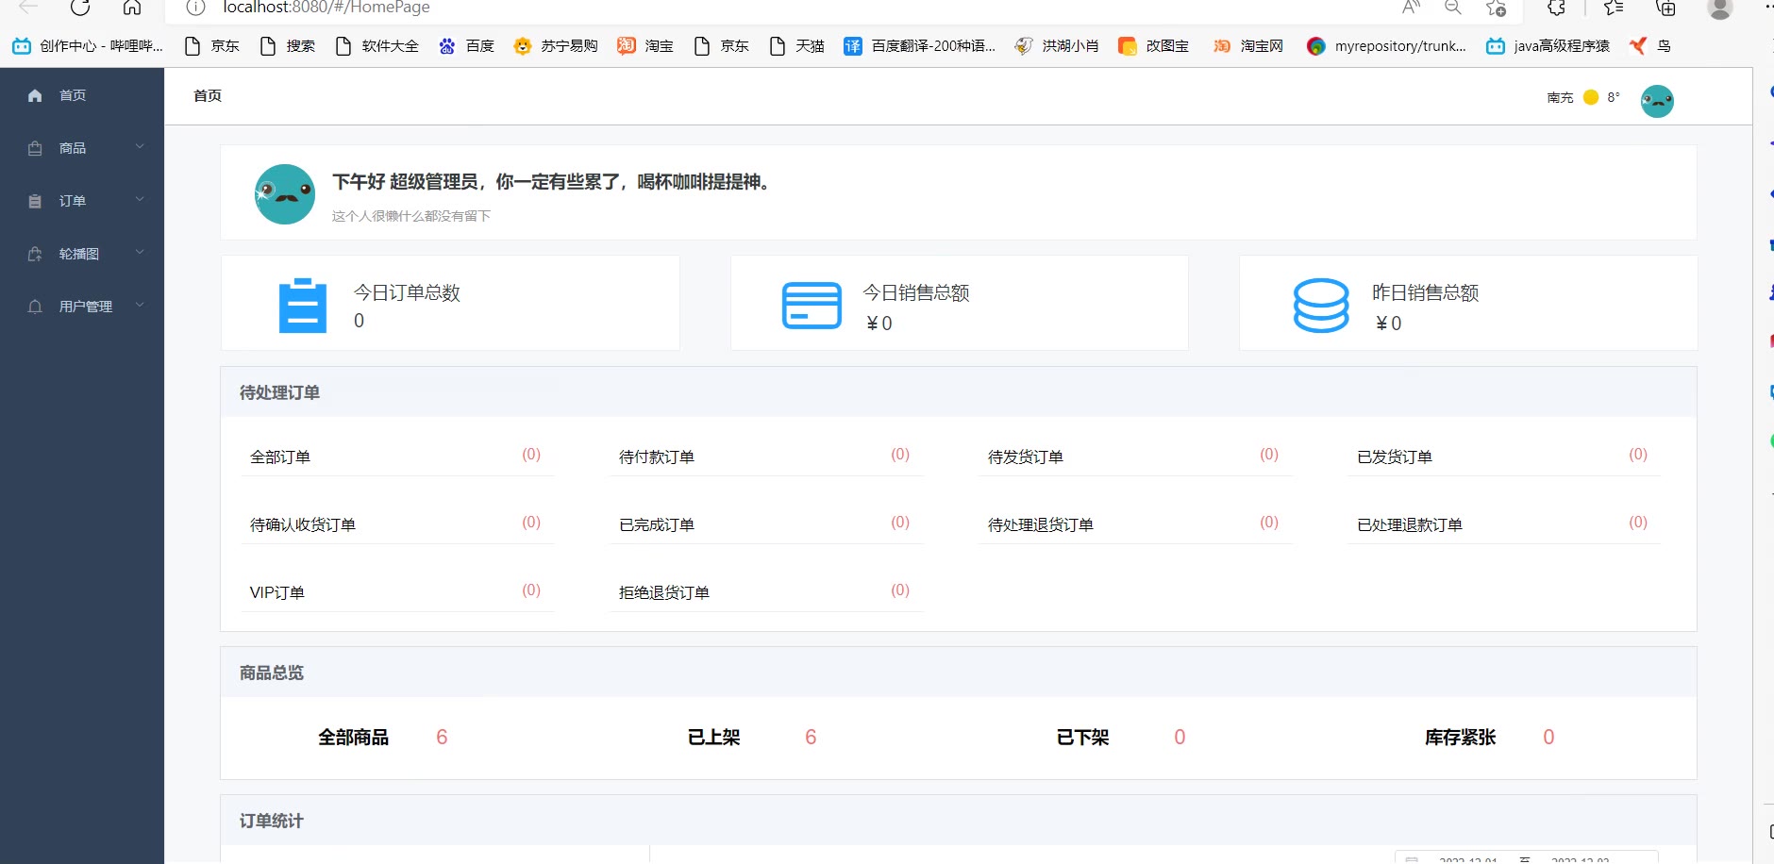Expand the 订单 submenu chevron
This screenshot has height=864, width=1774.
point(140,199)
